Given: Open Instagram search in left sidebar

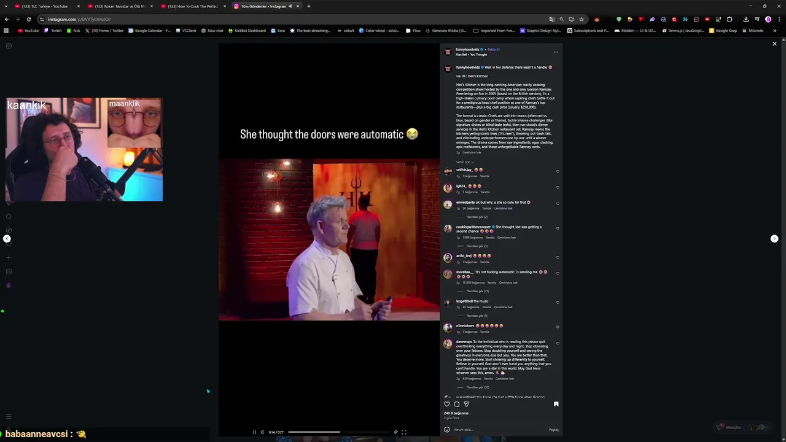Looking at the screenshot, I should point(9,216).
